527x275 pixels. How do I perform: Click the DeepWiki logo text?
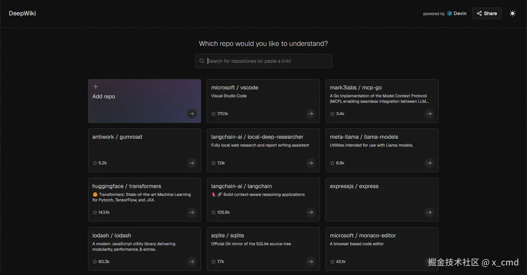pos(22,13)
